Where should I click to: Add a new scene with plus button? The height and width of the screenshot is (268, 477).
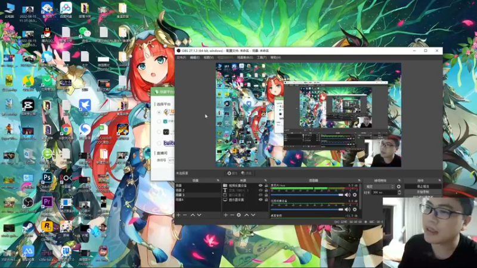click(x=178, y=215)
